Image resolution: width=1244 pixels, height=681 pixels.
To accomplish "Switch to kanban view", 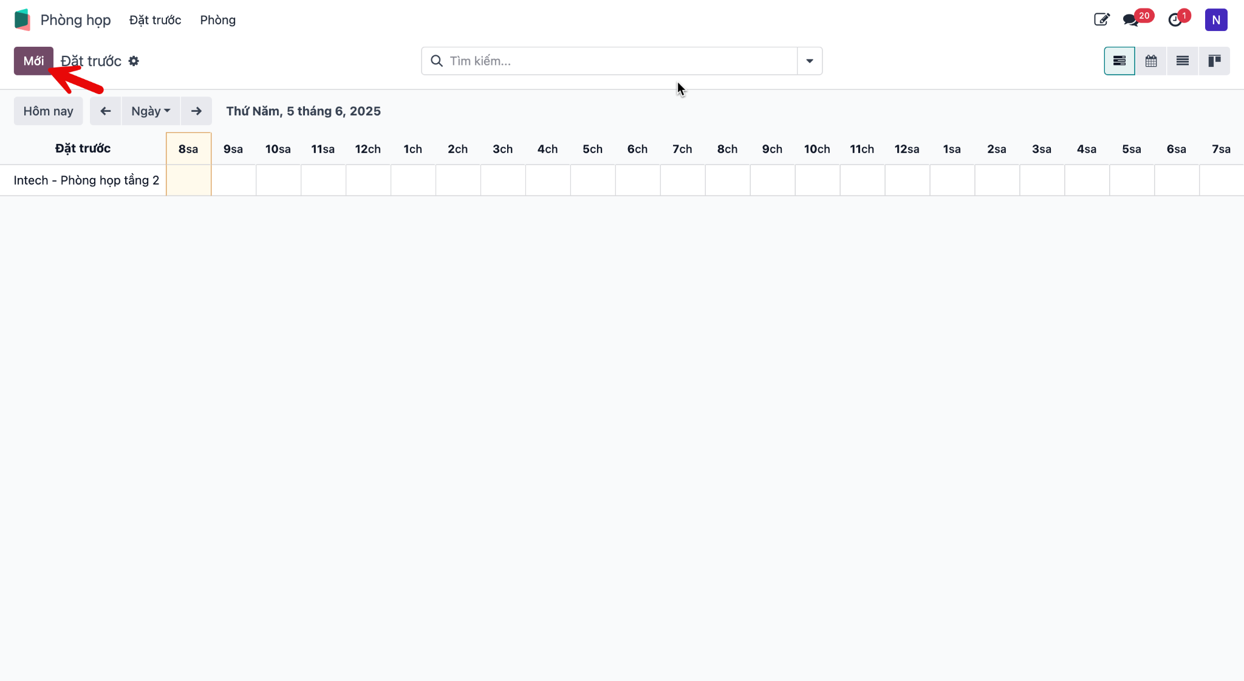I will (x=1214, y=61).
